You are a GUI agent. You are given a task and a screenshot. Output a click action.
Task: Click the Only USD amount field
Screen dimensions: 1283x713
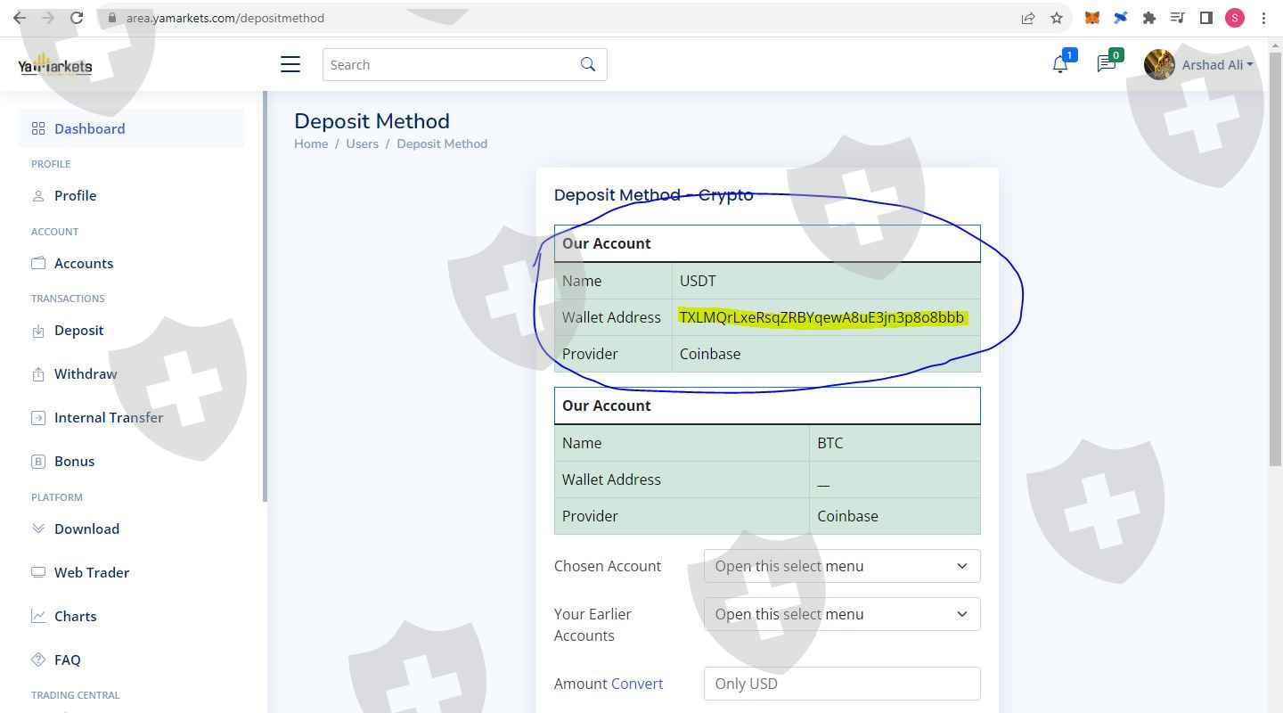click(842, 684)
